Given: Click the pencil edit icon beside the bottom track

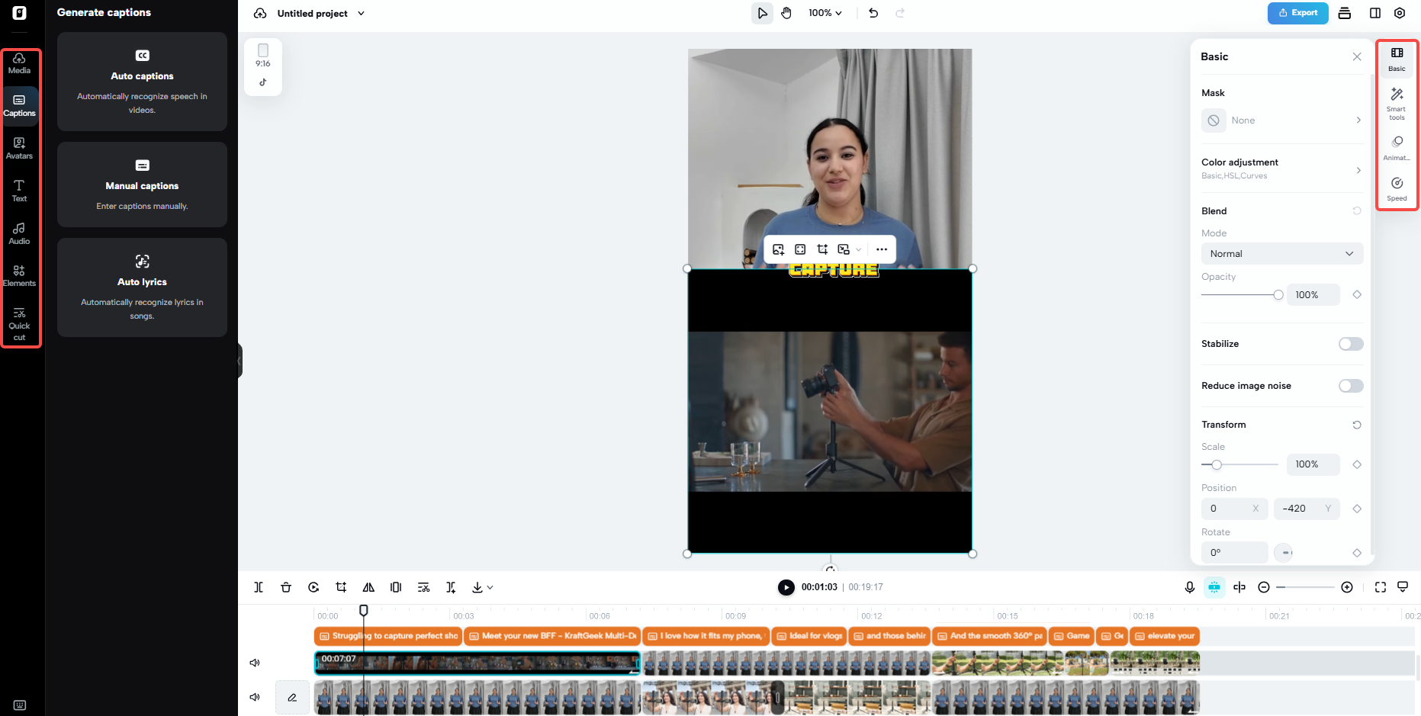Looking at the screenshot, I should [x=292, y=697].
